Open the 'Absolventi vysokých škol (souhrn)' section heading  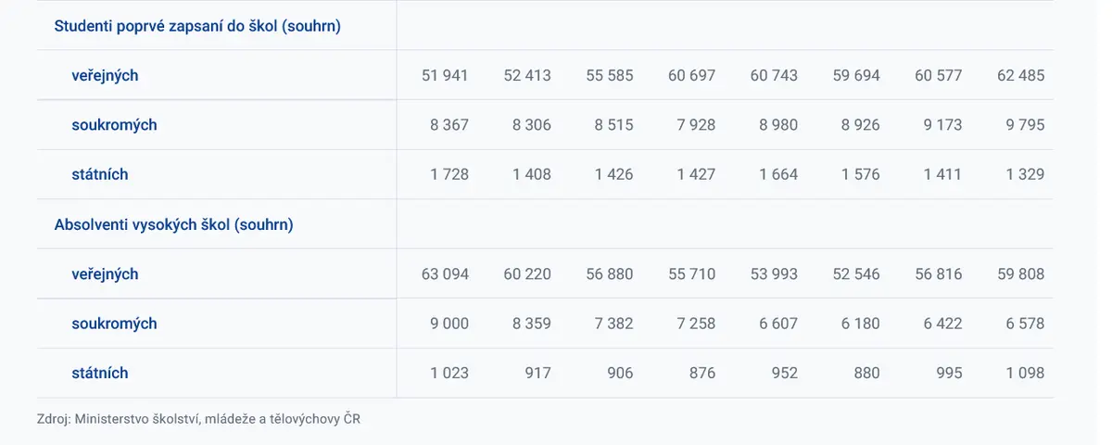coord(173,224)
